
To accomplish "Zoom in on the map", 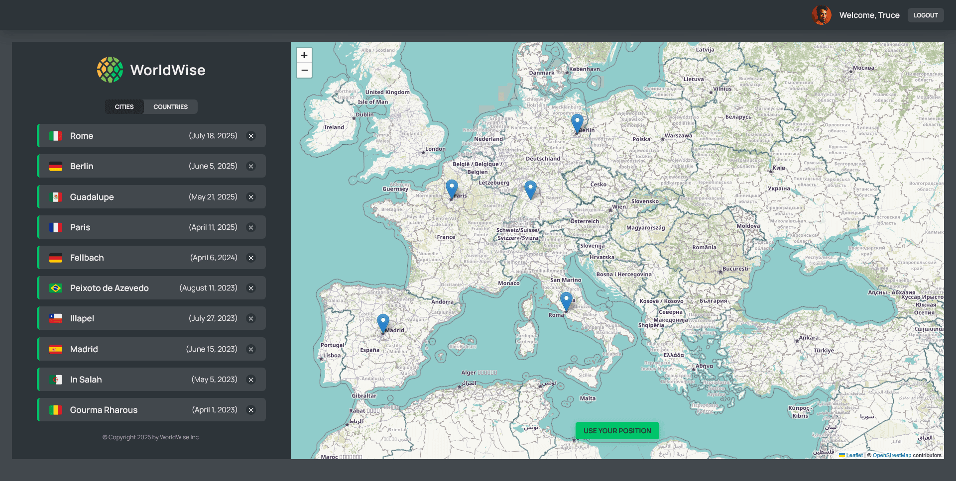I will coord(304,55).
